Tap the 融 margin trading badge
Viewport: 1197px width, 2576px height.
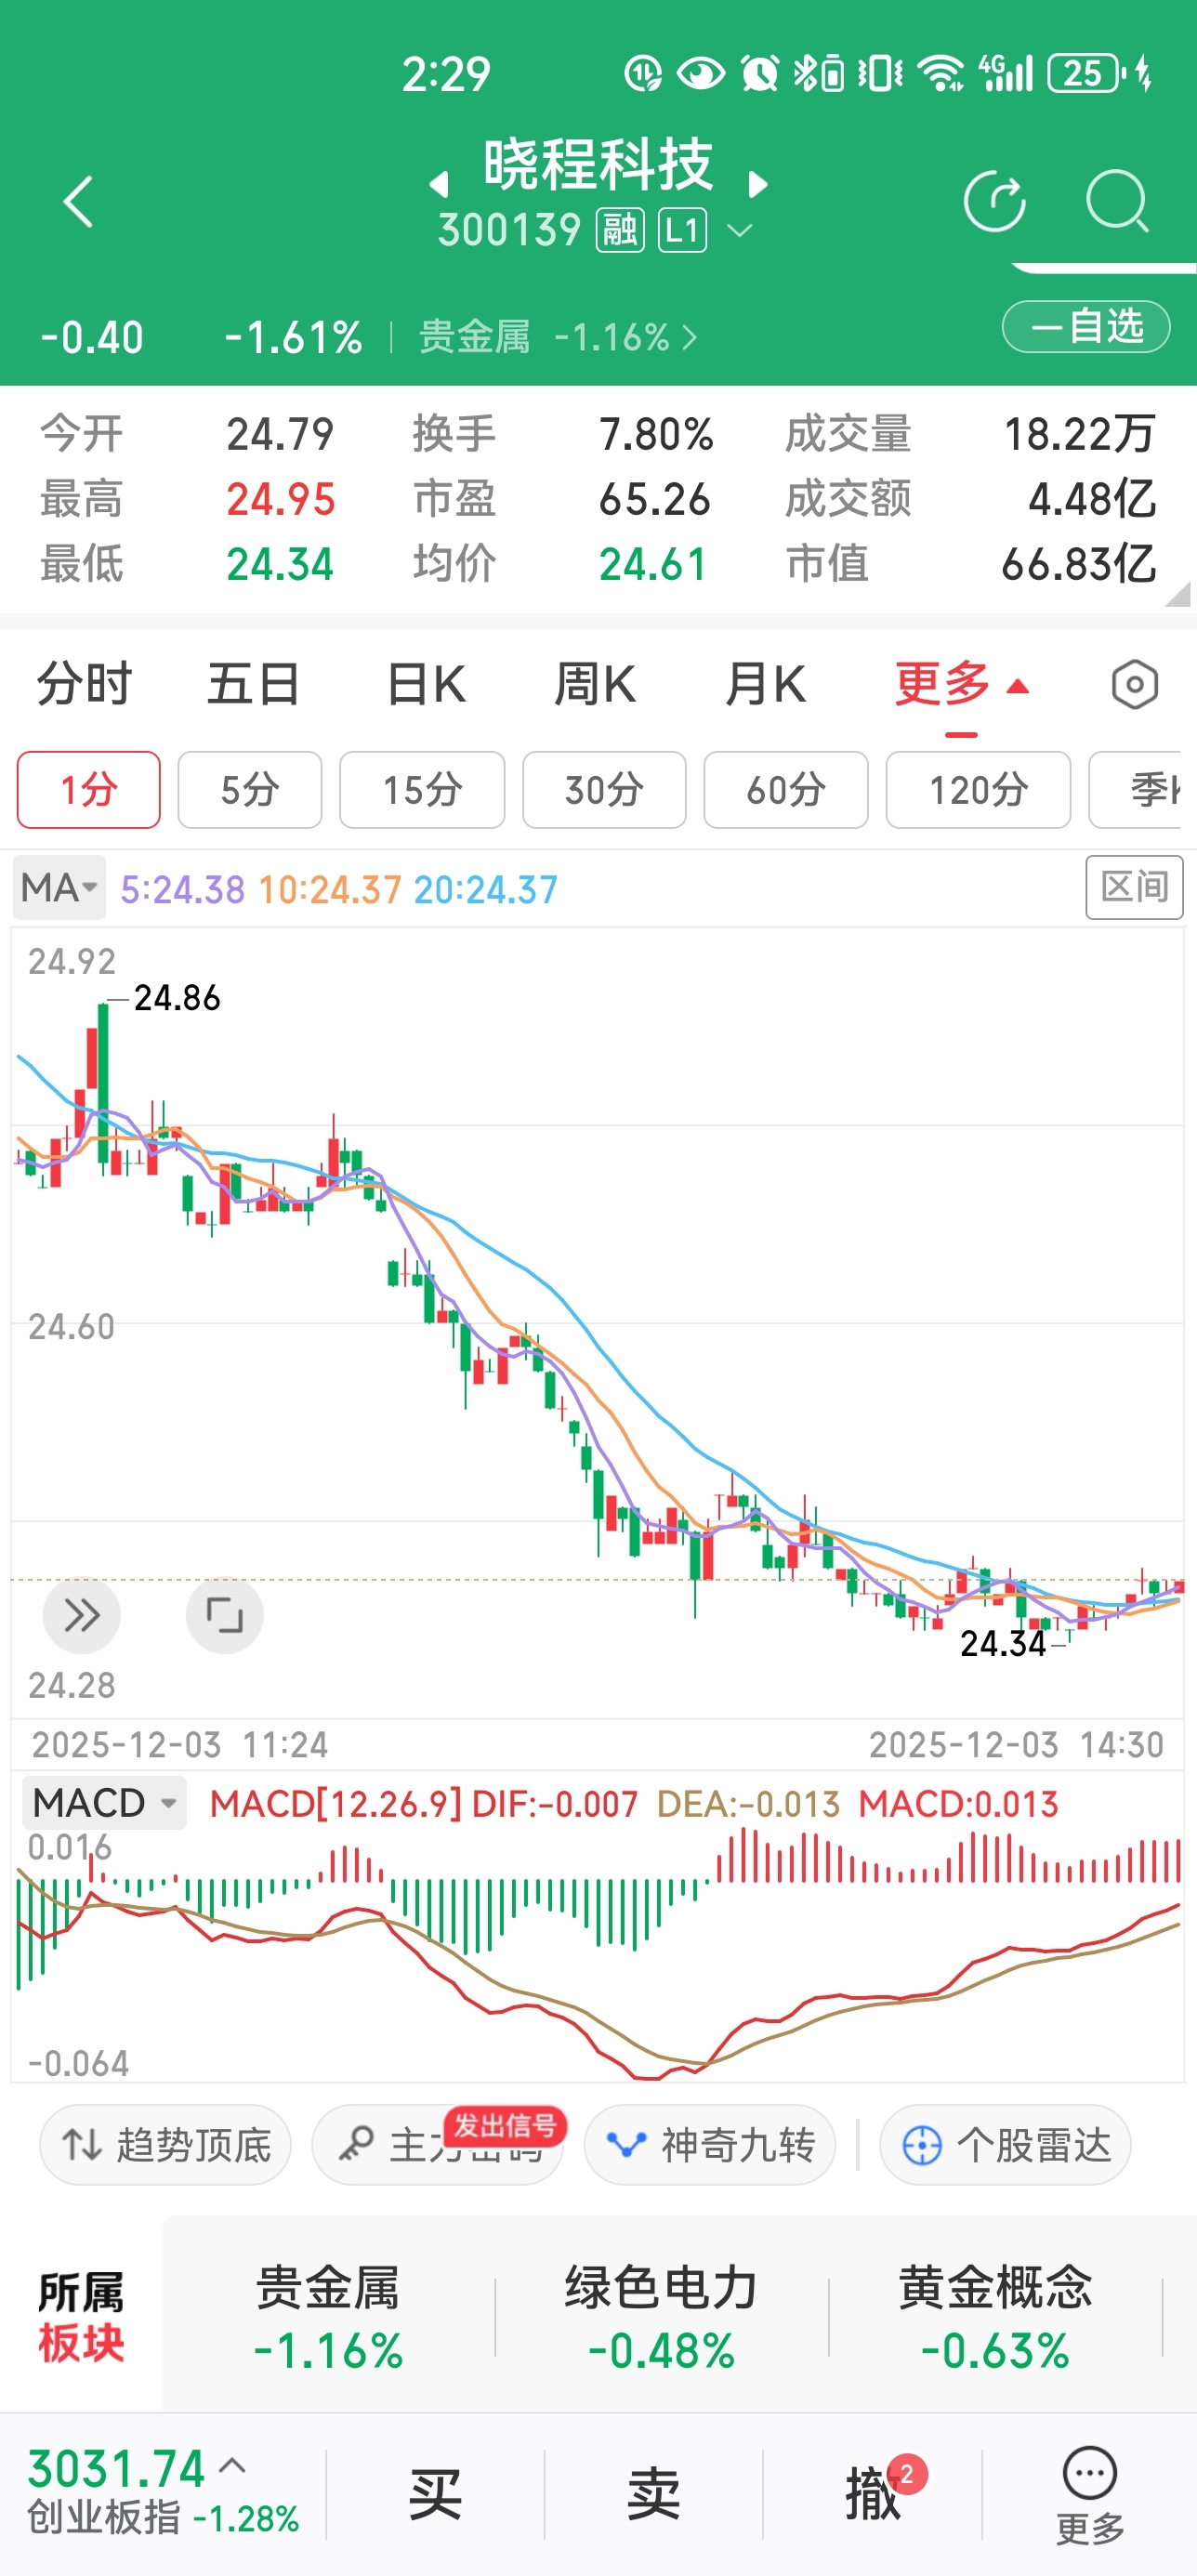[620, 230]
